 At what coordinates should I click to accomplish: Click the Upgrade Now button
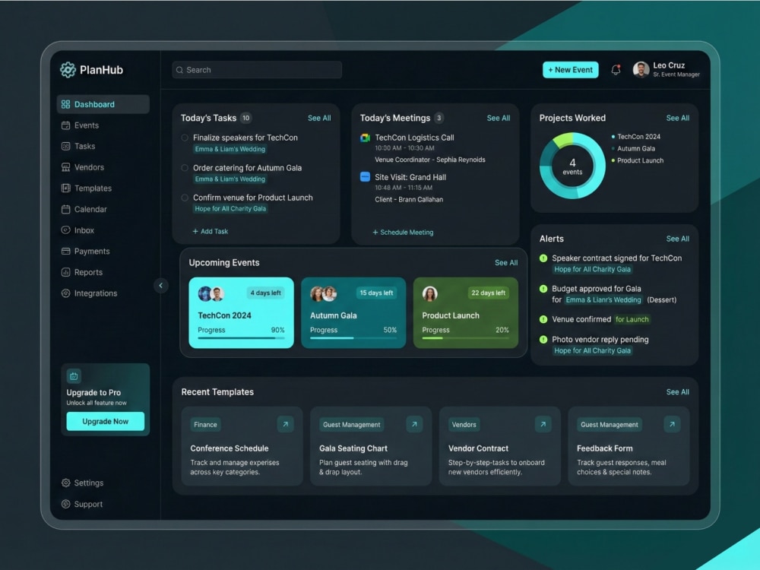click(x=105, y=421)
